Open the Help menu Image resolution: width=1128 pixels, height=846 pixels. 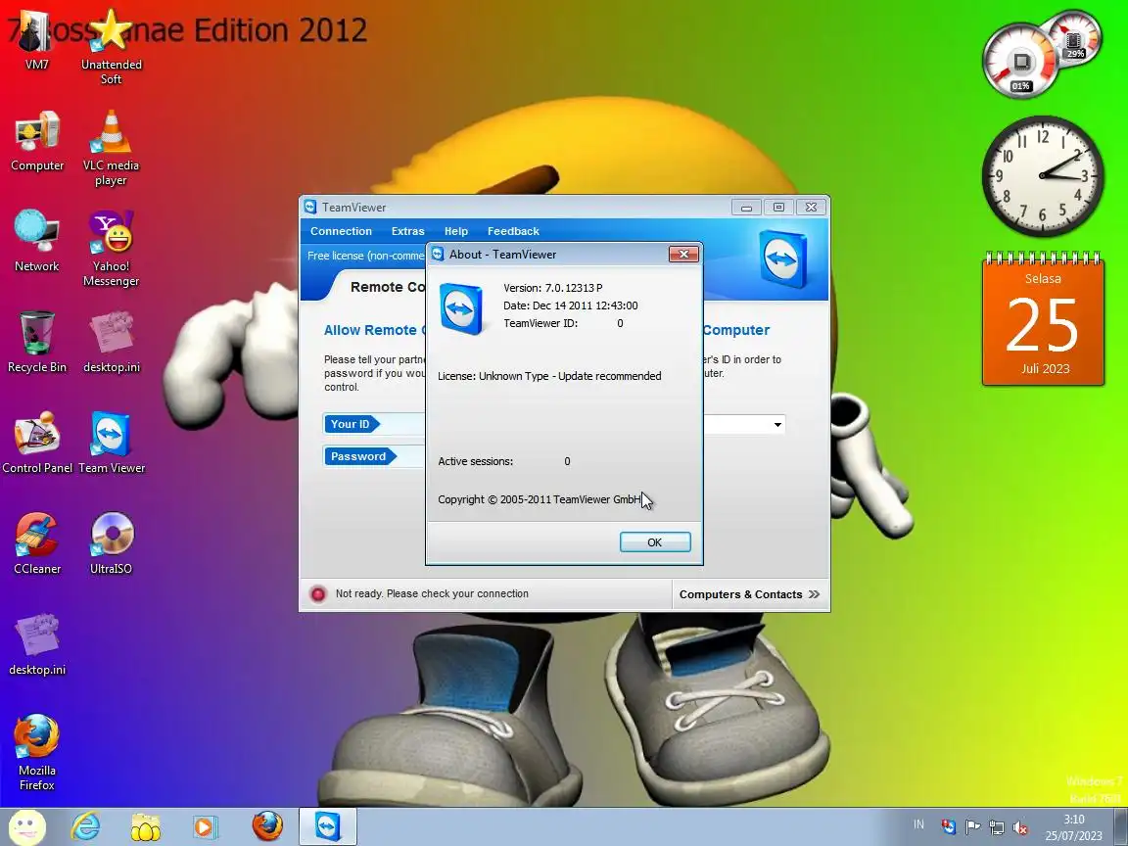coord(456,231)
